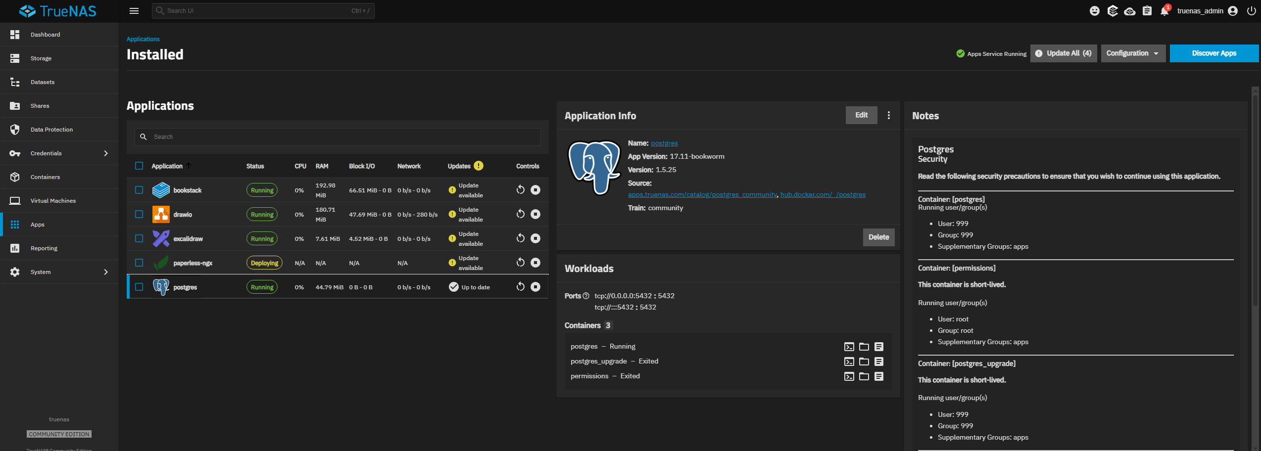Image resolution: width=1261 pixels, height=451 pixels.
Task: Stop the bookstack app
Action: pos(535,190)
